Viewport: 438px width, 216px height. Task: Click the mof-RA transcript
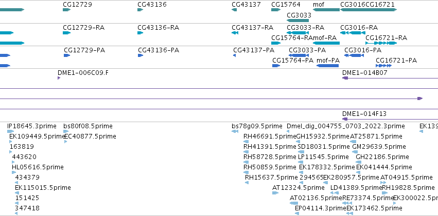pos(326,43)
